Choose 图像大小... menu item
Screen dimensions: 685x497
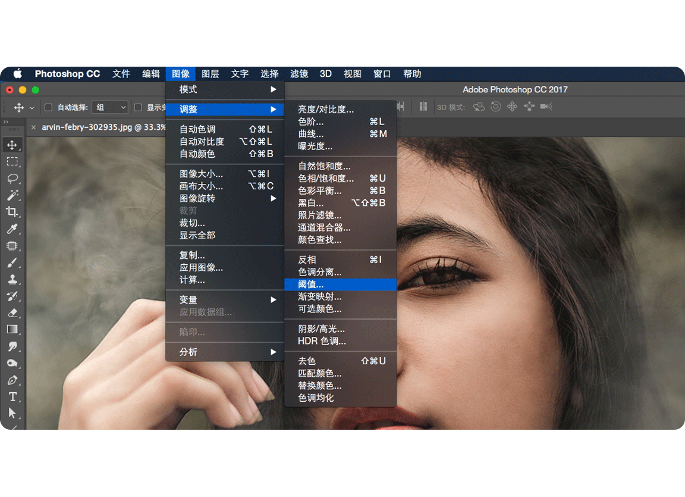point(225,174)
